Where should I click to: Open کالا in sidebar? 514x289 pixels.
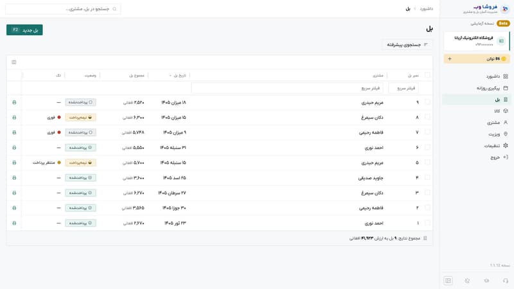point(476,111)
